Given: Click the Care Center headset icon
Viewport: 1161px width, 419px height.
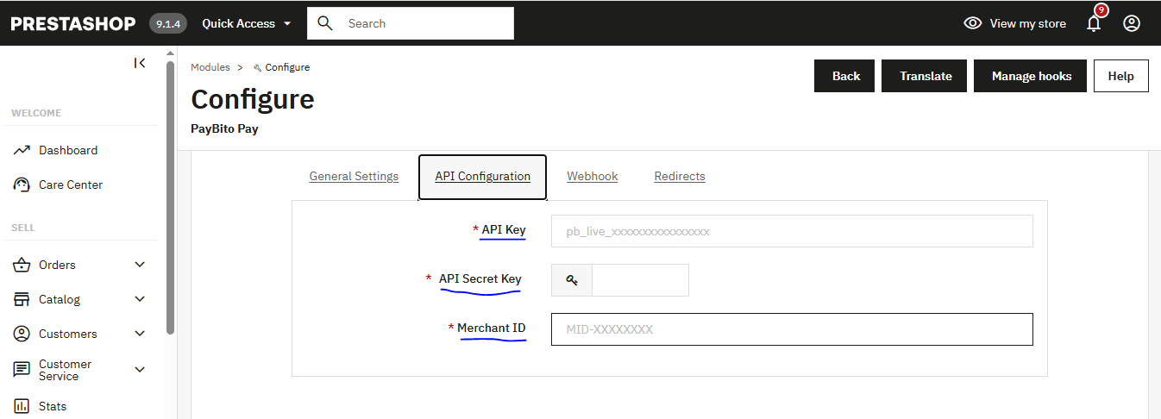Looking at the screenshot, I should [x=22, y=184].
